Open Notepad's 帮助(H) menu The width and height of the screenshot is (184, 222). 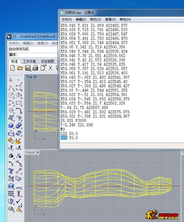[125, 19]
